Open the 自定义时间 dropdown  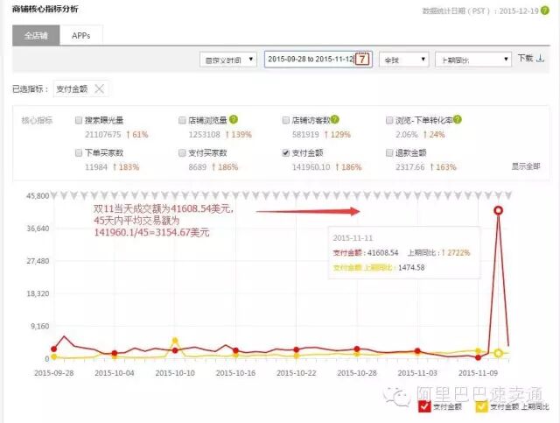coord(228,60)
